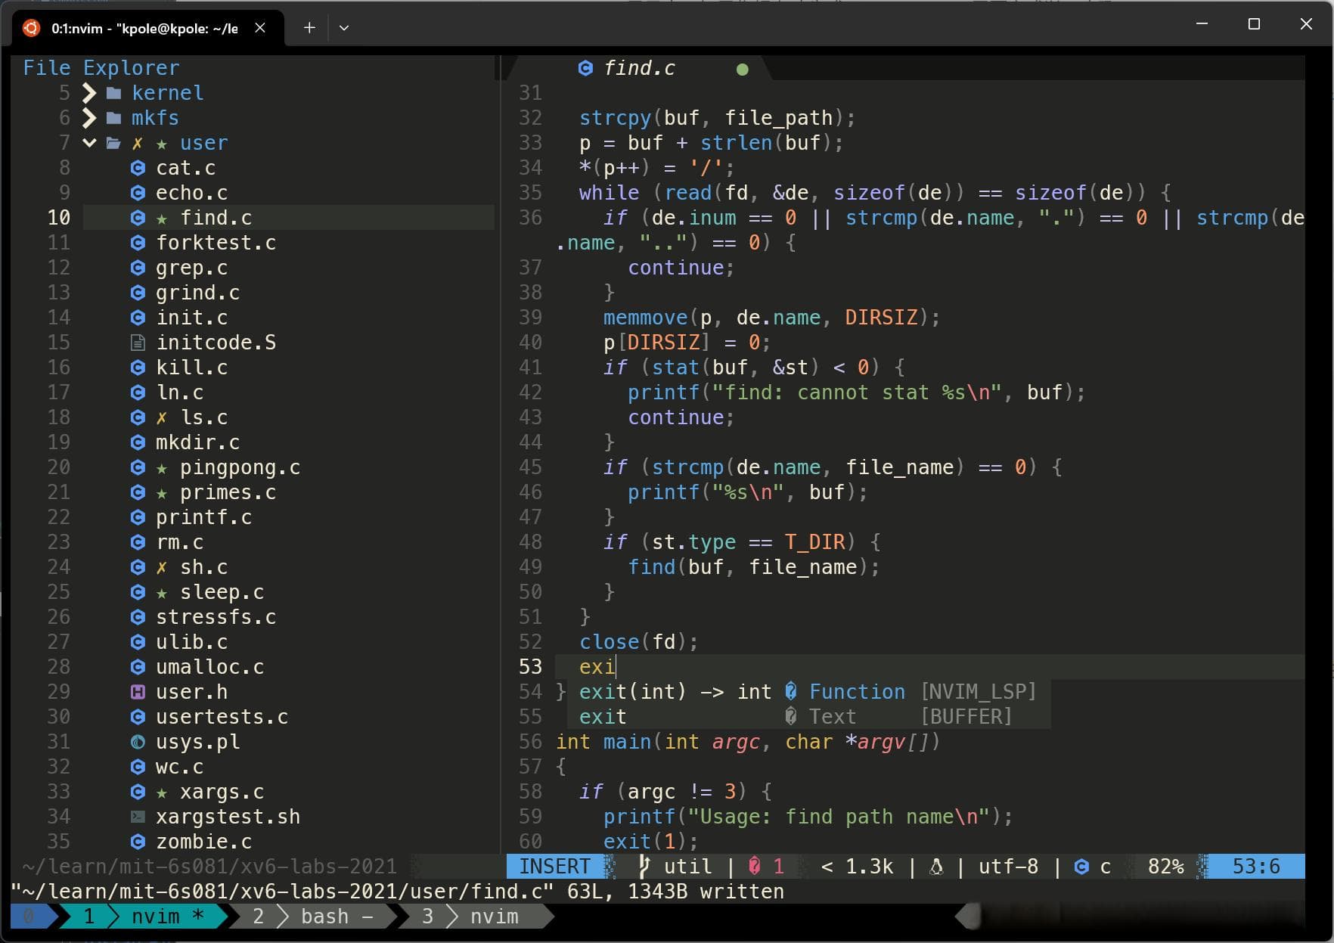Open primes.c in file explorer
This screenshot has width=1334, height=943.
tap(228, 493)
